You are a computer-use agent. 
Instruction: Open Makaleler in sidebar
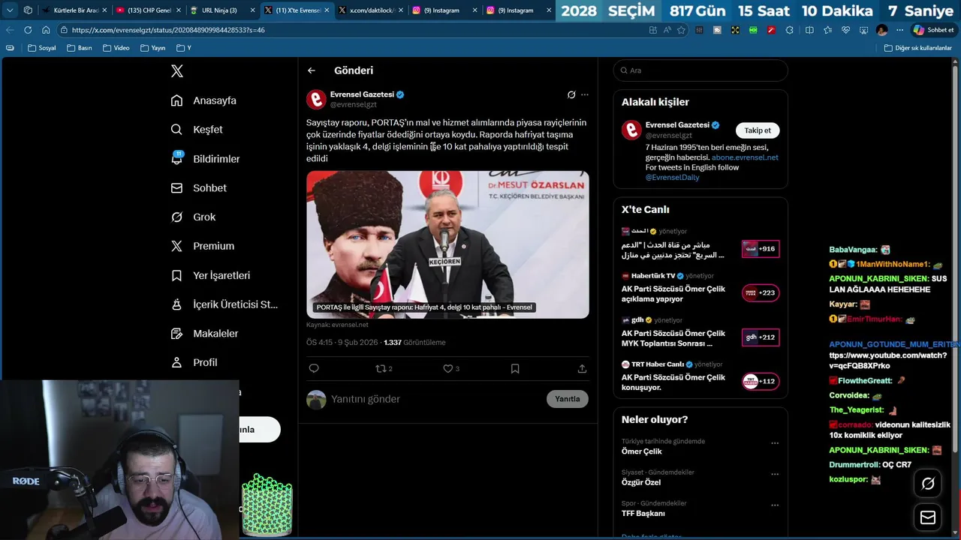[x=204, y=334]
